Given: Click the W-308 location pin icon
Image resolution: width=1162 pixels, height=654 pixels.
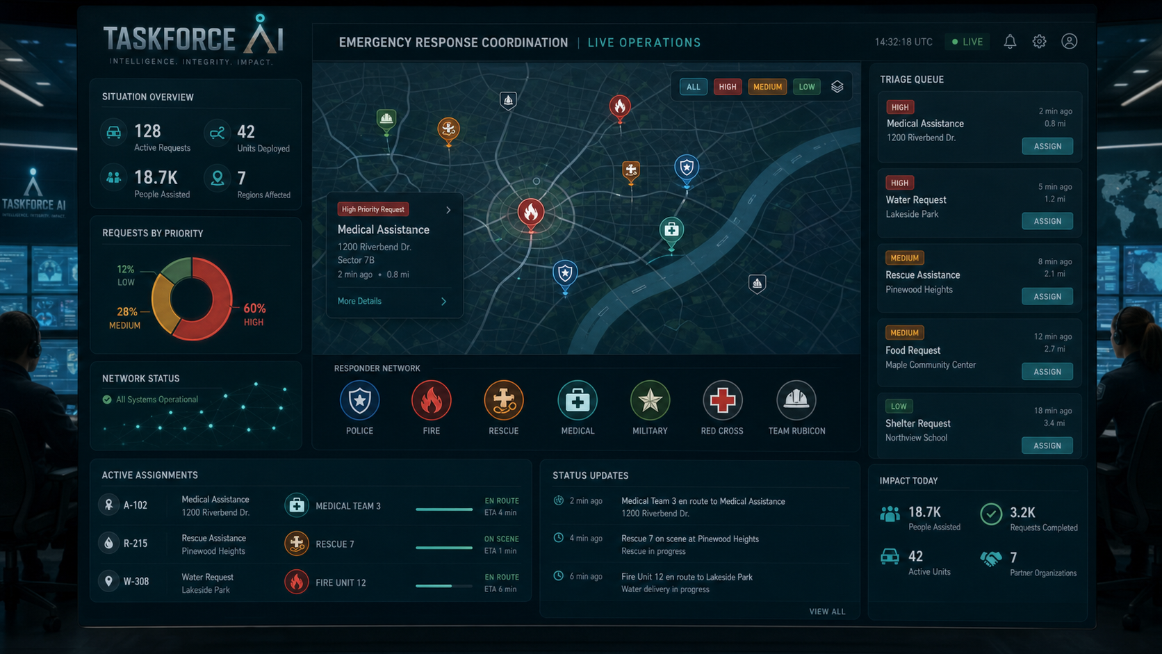Looking at the screenshot, I should coord(109,581).
